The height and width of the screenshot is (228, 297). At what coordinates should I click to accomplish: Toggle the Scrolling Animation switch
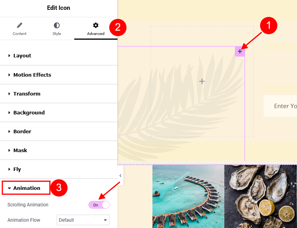click(99, 205)
